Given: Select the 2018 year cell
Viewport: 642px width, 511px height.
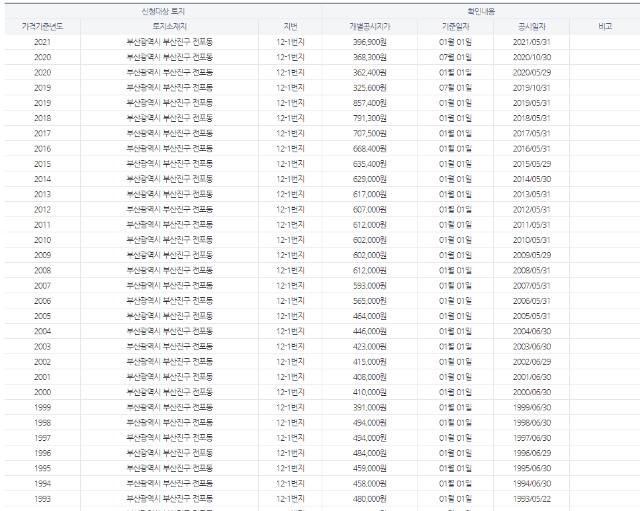Looking at the screenshot, I should point(42,118).
